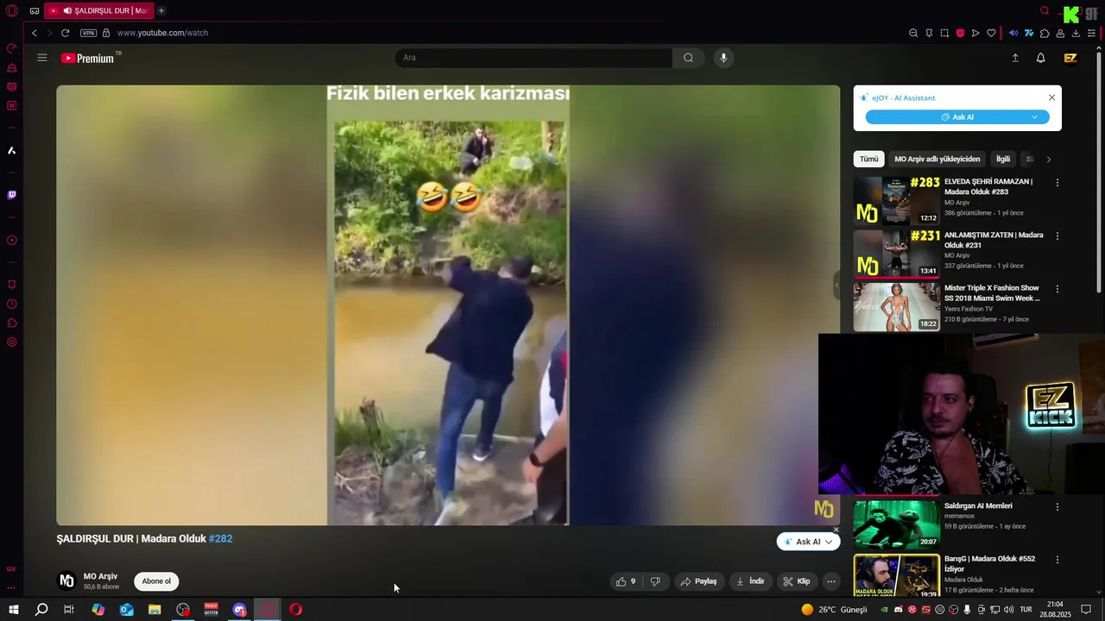Open the sidebar settings gear icon
This screenshot has height=621, width=1105.
tap(11, 342)
